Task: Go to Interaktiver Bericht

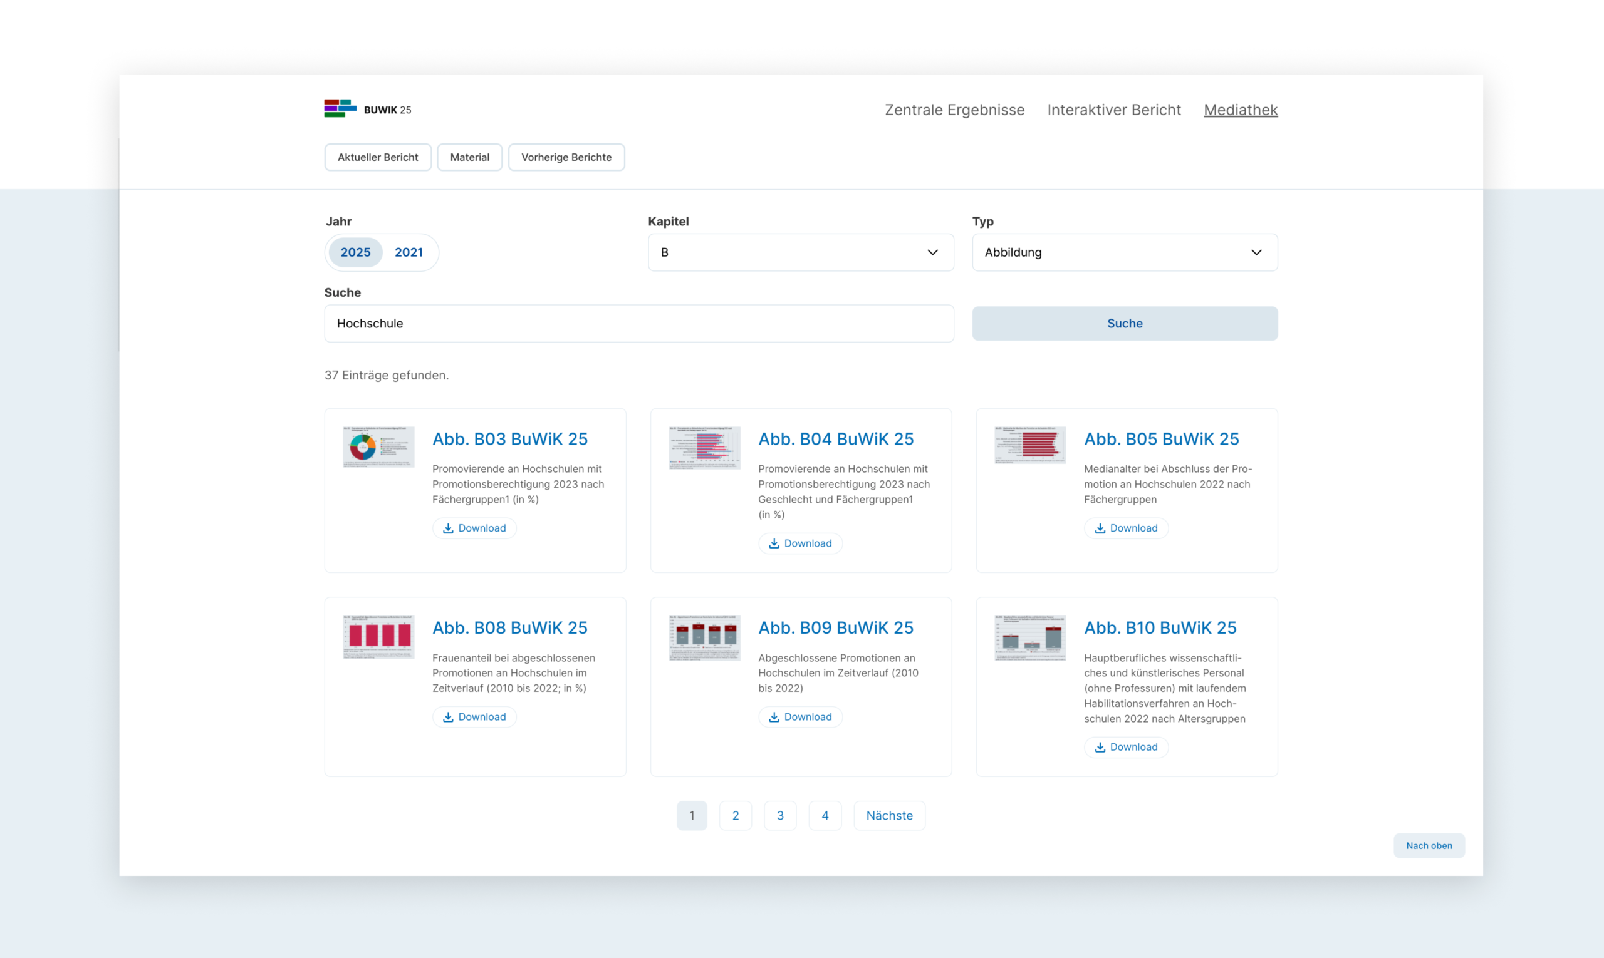Action: (1113, 110)
